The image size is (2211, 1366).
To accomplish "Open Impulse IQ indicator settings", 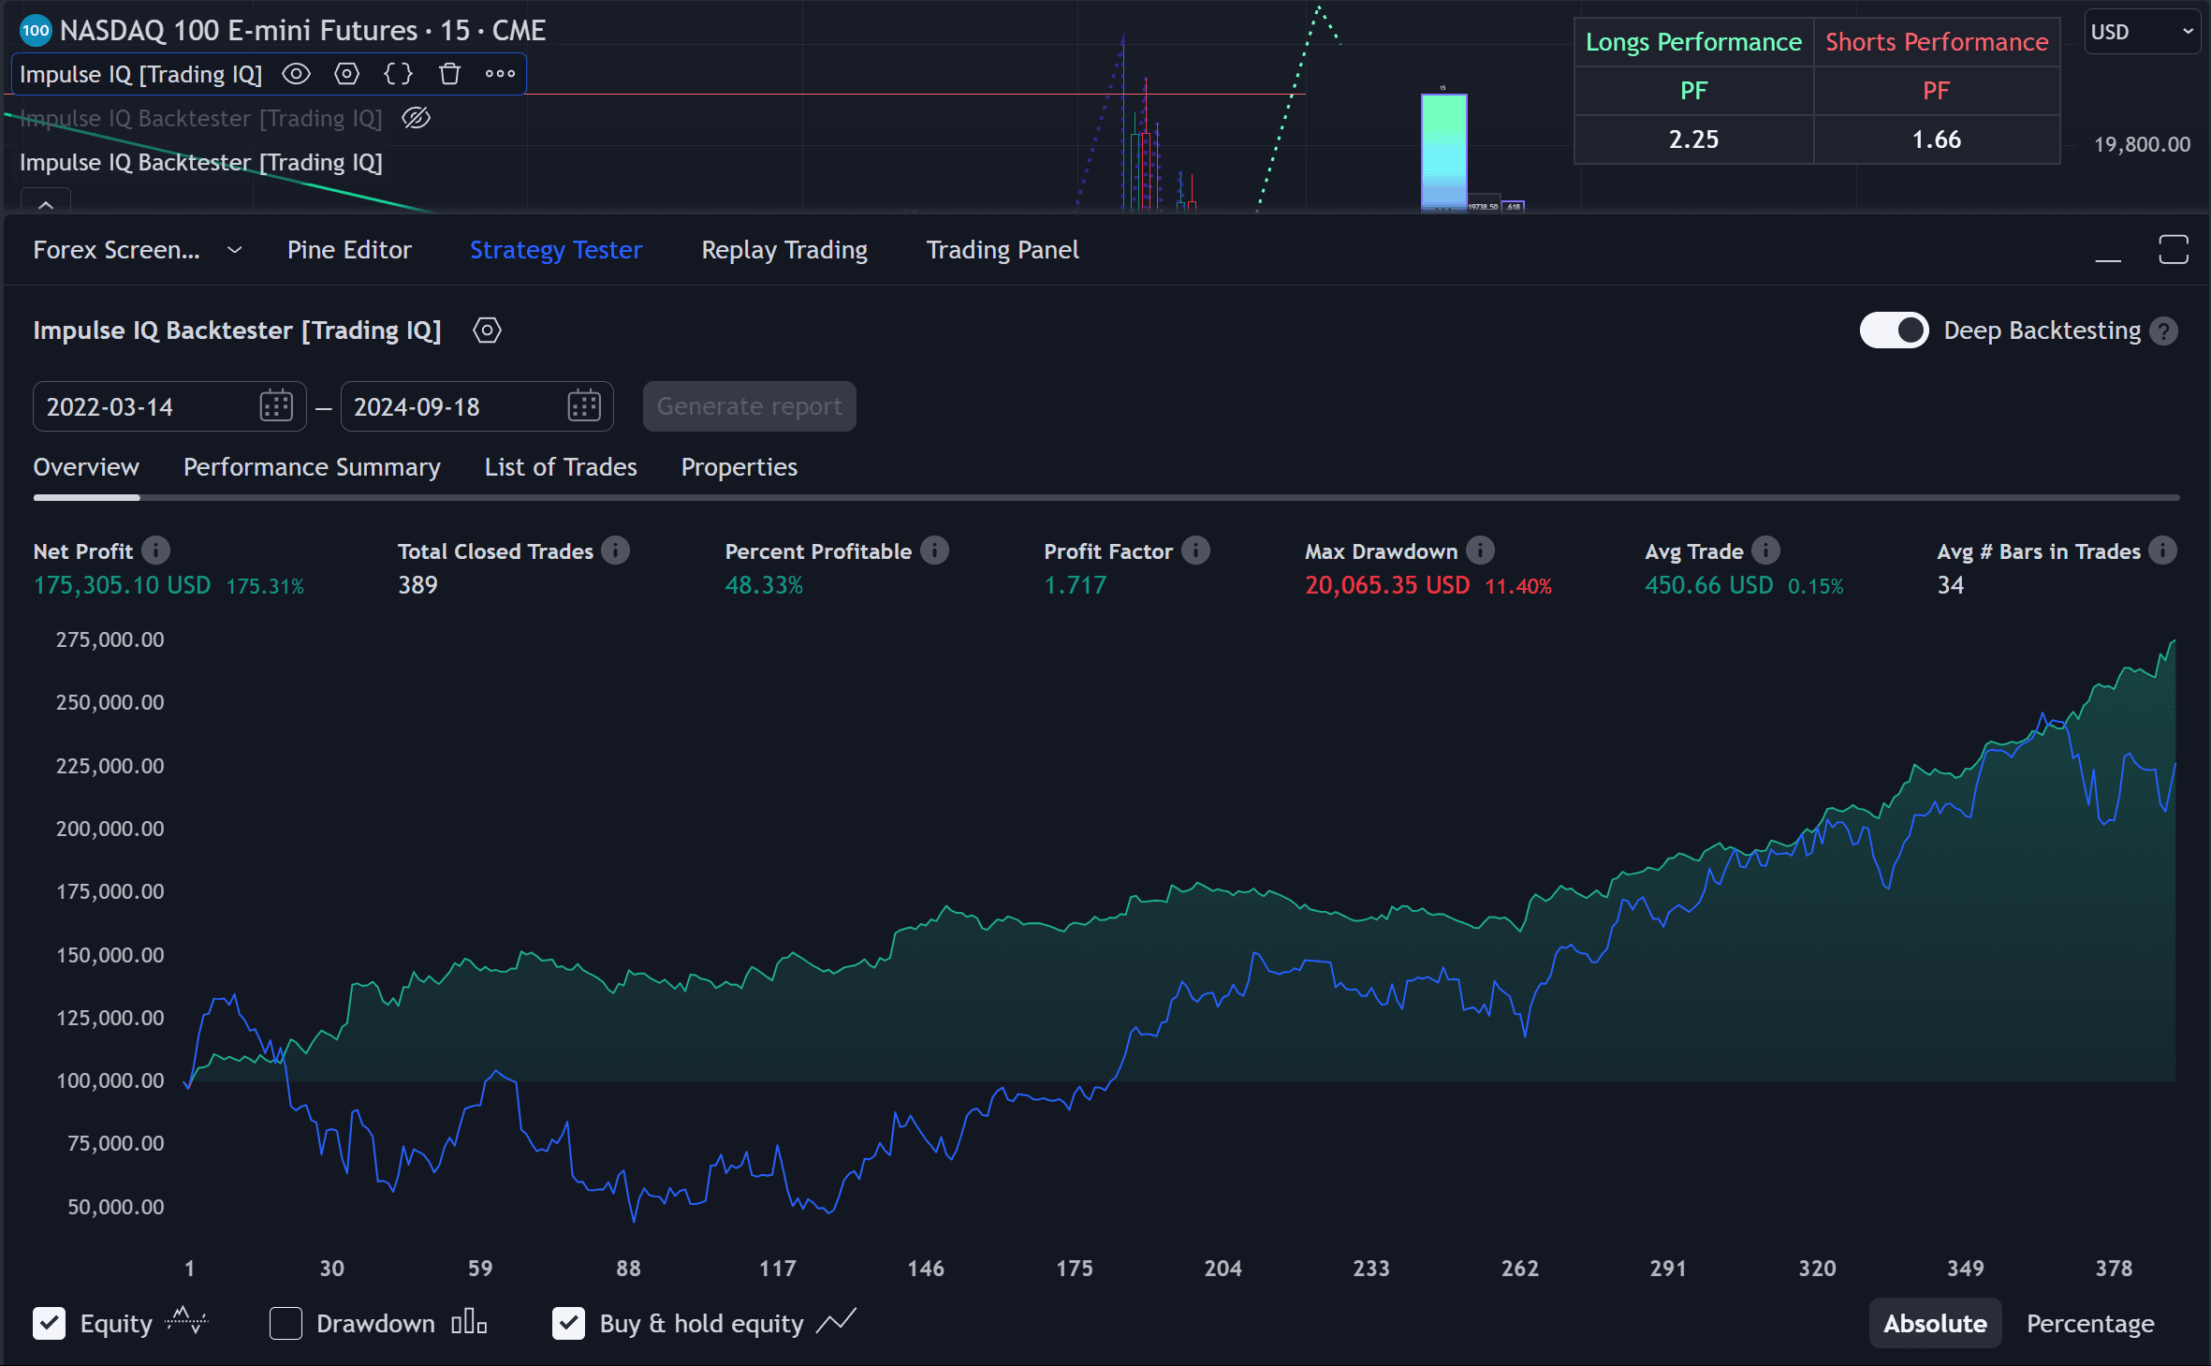I will (347, 74).
